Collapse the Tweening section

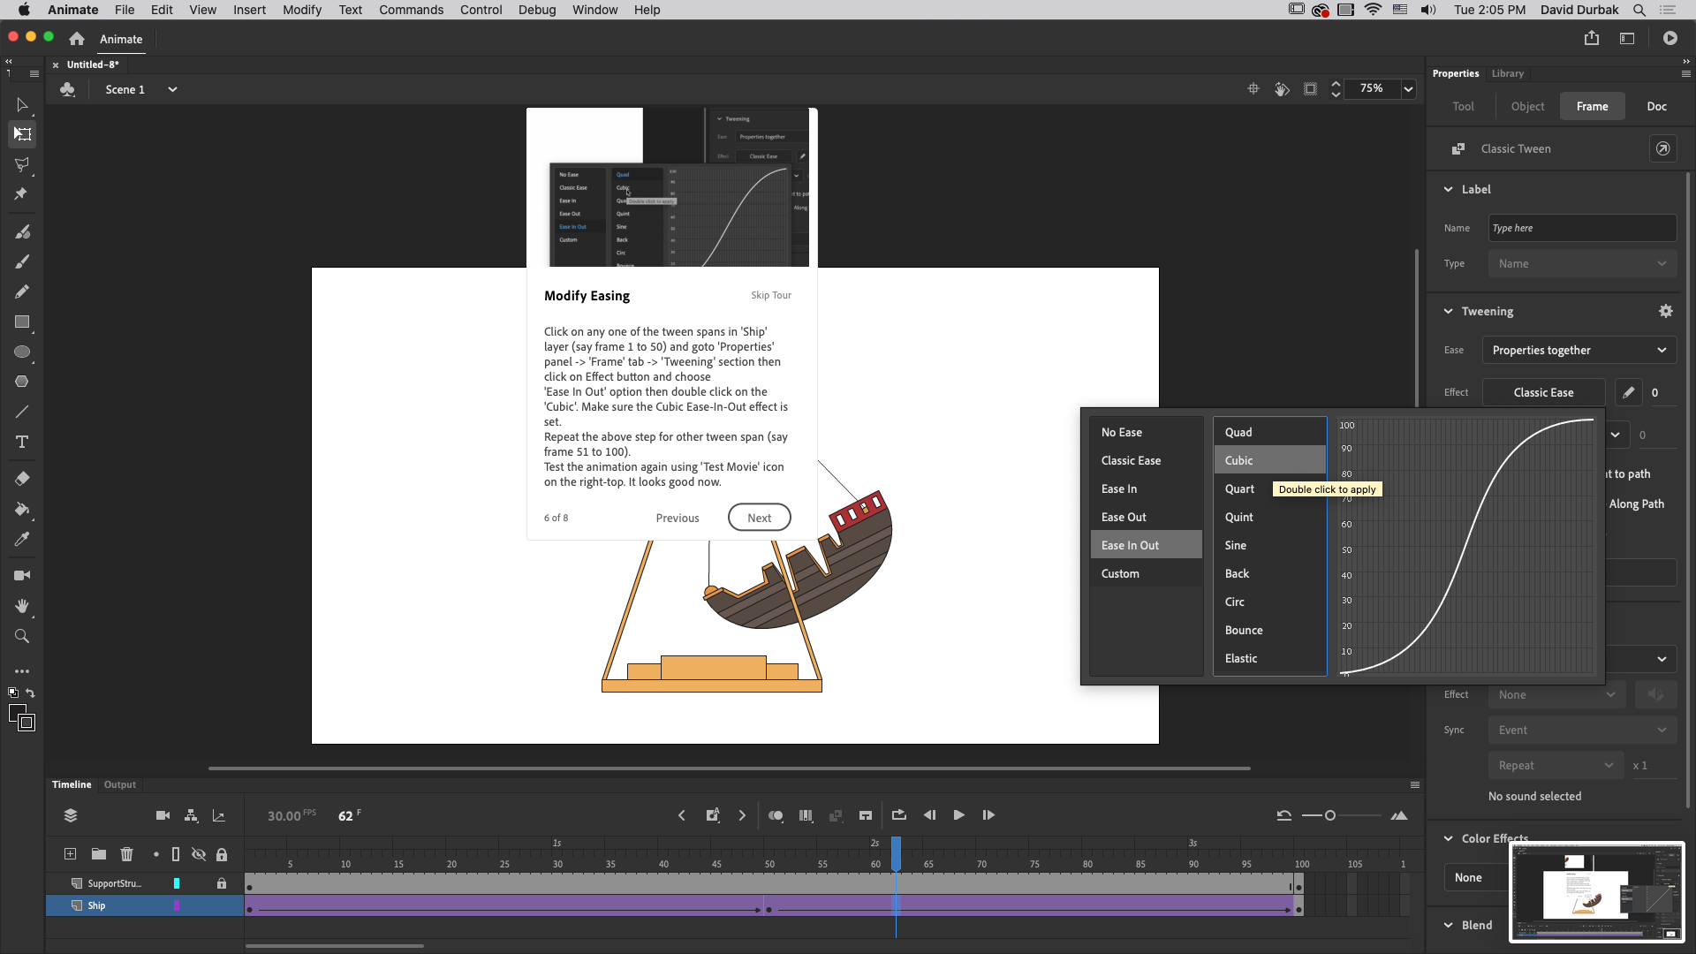(x=1448, y=311)
